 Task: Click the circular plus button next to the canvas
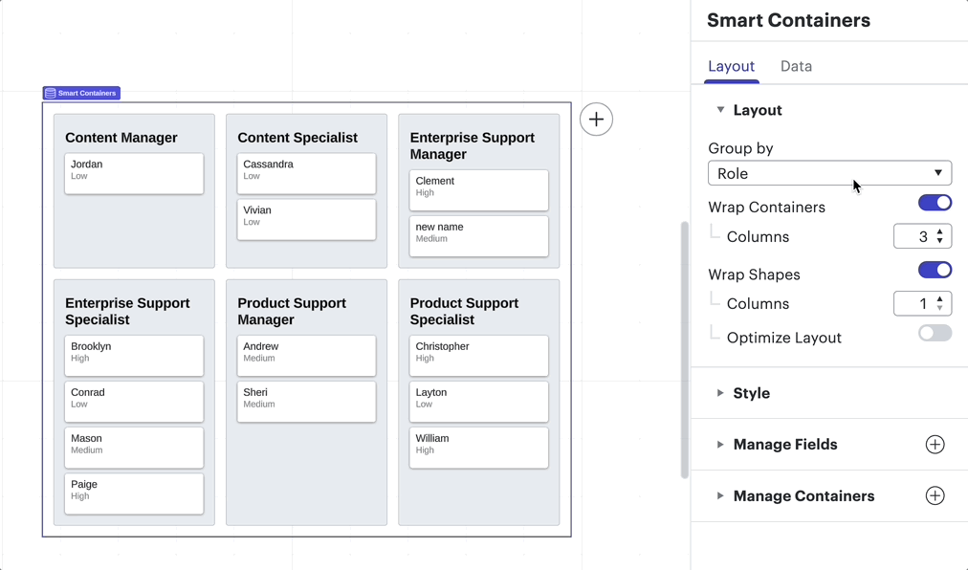coord(596,119)
